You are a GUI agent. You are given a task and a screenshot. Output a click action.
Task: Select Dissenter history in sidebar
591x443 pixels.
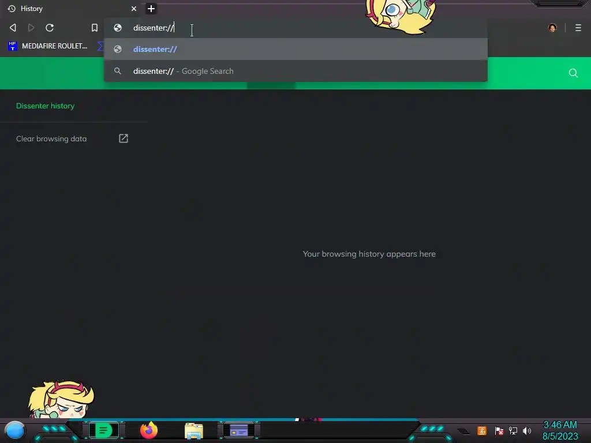click(x=45, y=106)
